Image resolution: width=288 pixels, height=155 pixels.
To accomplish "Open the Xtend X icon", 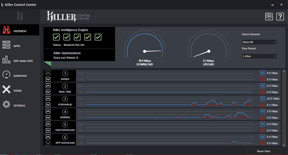I will (x=6, y=90).
